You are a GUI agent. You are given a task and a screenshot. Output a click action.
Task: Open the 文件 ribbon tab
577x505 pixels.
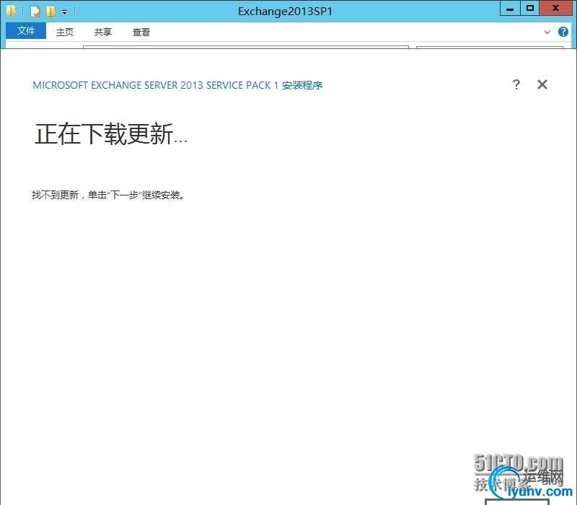26,31
